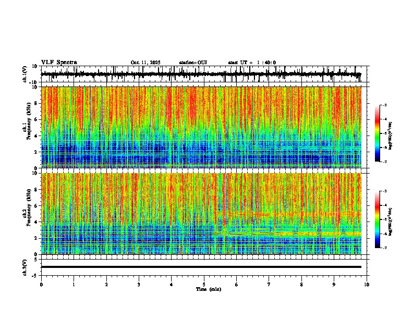Image resolution: width=413 pixels, height=319 pixels.
Task: Click the 9 tick on the Time axis
Action: pos(334,285)
